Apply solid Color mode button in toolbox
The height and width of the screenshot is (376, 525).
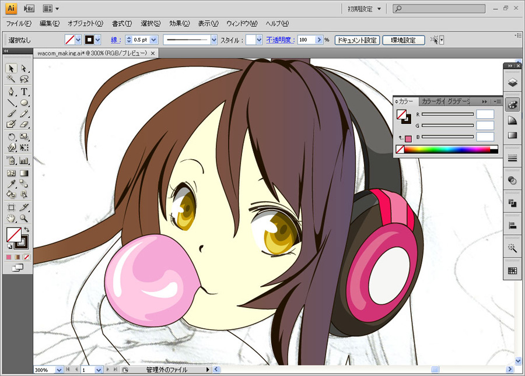(9, 257)
